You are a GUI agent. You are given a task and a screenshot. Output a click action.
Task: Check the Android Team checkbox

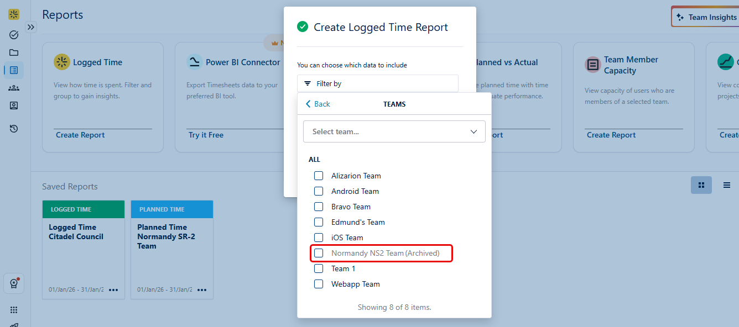tap(319, 191)
